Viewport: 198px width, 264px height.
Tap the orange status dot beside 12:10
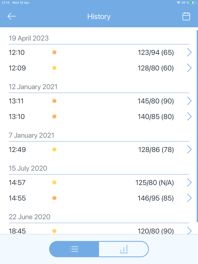point(54,52)
